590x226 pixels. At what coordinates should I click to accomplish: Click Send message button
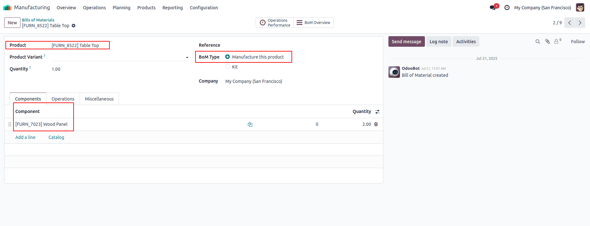click(406, 42)
